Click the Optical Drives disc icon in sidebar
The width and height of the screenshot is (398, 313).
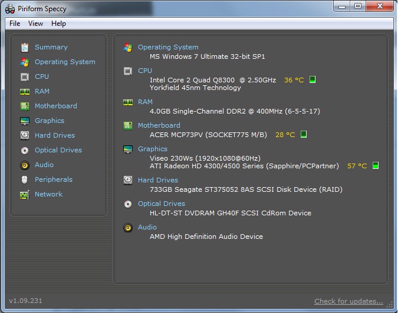point(25,151)
